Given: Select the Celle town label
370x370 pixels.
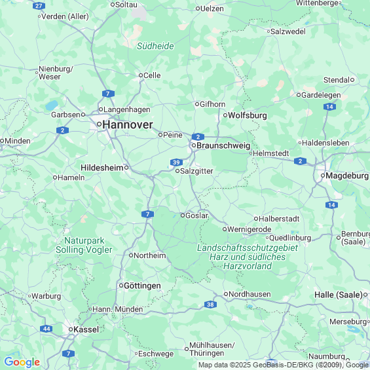Looking at the screenshot, I should [152, 75].
